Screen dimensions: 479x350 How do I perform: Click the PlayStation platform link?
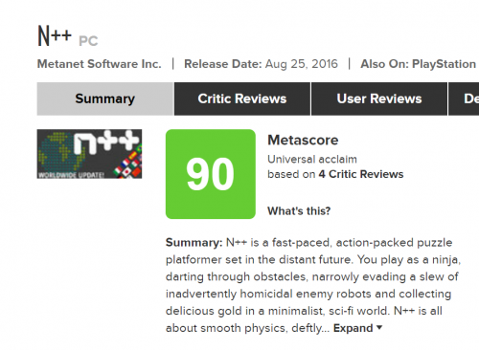(444, 64)
